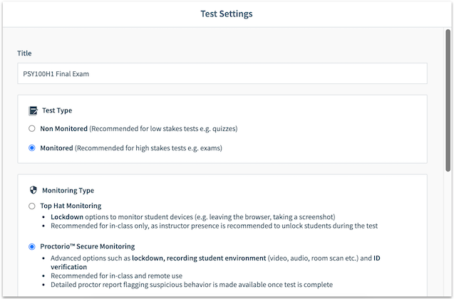Select the Non Monitored radio button
The image size is (454, 299).
tap(32, 129)
